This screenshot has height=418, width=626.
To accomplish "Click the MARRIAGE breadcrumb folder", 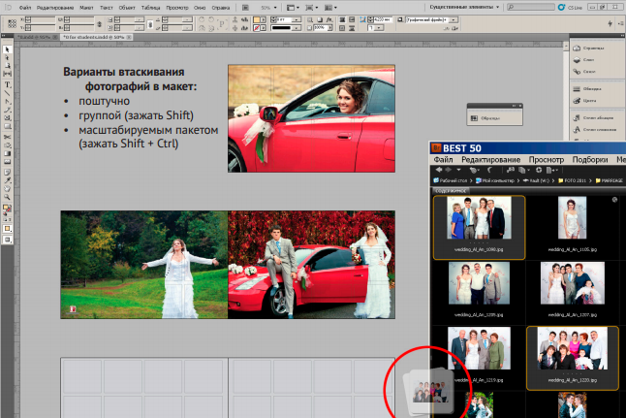I will pyautogui.click(x=610, y=180).
